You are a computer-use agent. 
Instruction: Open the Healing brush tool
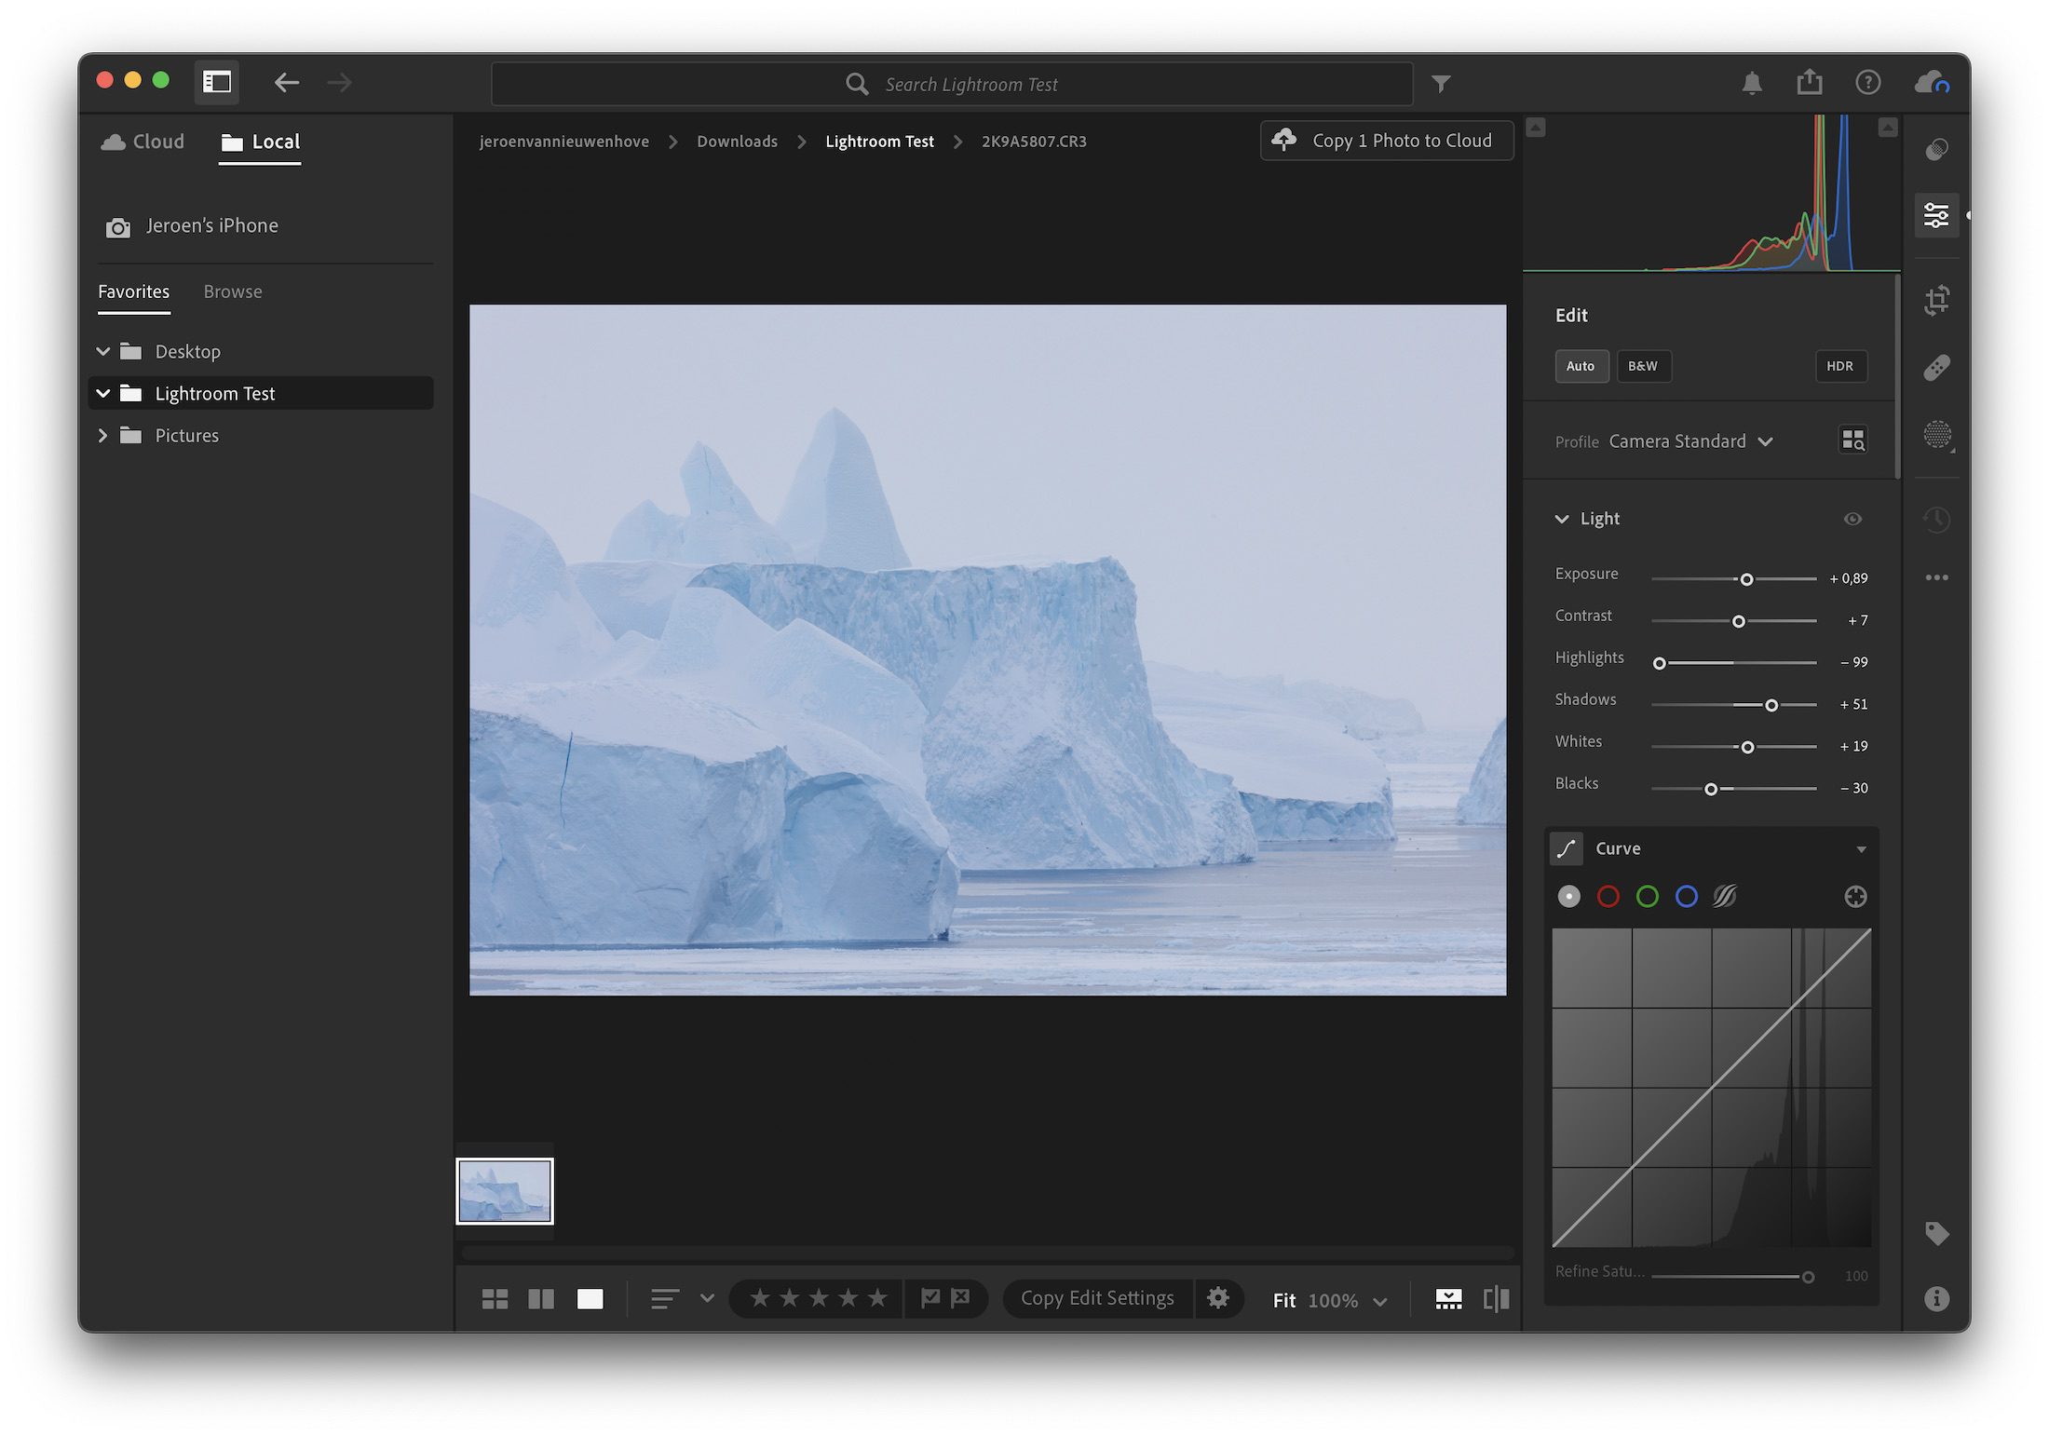pyautogui.click(x=1937, y=366)
